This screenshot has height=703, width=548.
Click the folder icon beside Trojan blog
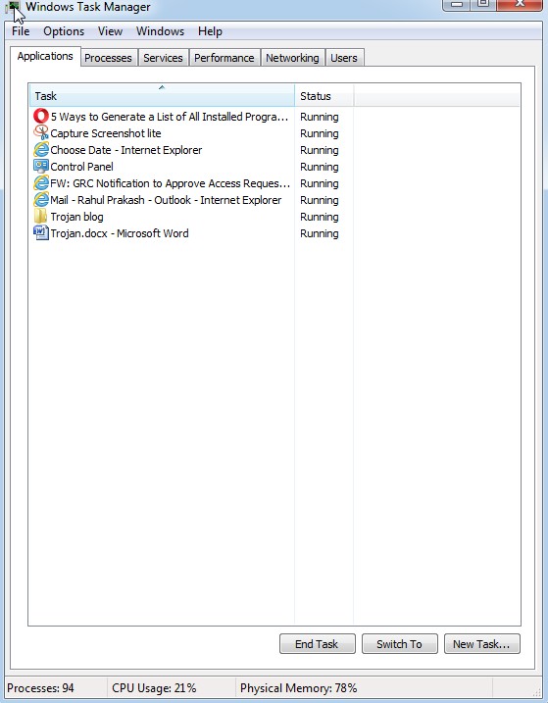(41, 217)
